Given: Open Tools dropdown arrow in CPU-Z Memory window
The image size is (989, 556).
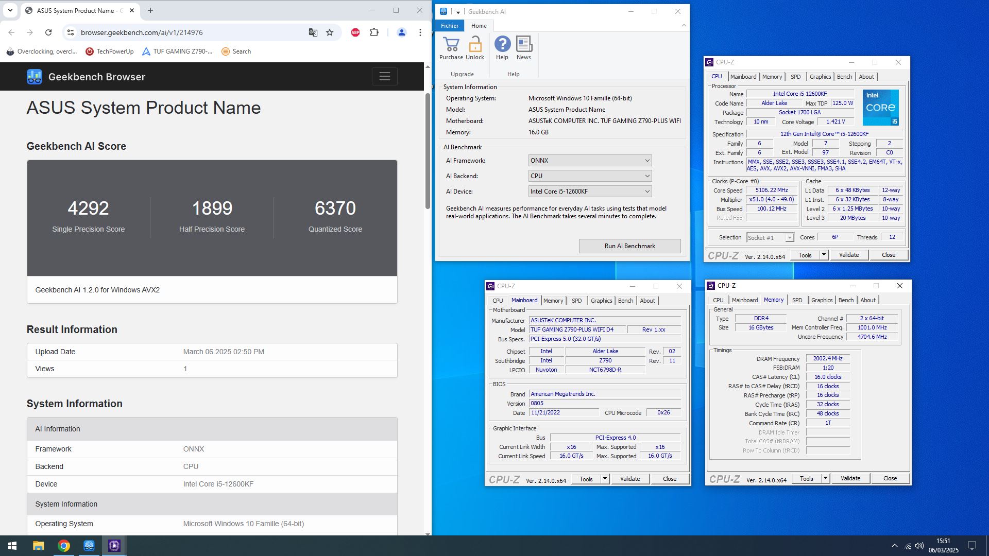Looking at the screenshot, I should pos(825,478).
